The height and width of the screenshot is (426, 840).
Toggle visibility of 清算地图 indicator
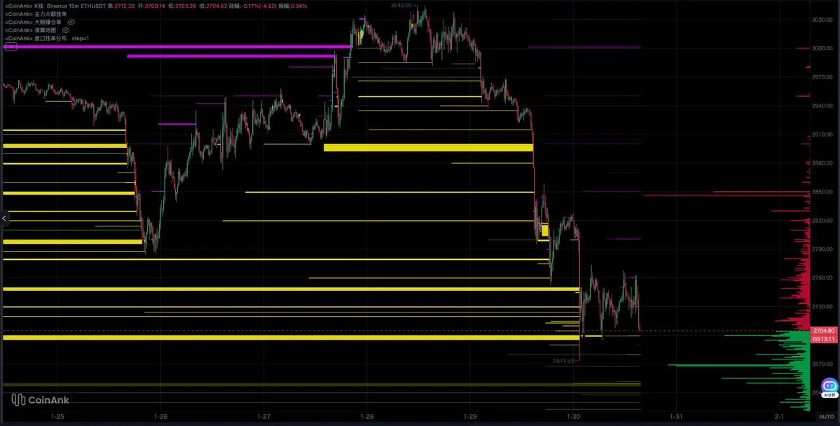pos(67,31)
